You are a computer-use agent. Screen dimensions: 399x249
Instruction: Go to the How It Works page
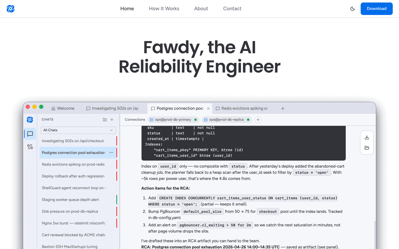tap(164, 9)
